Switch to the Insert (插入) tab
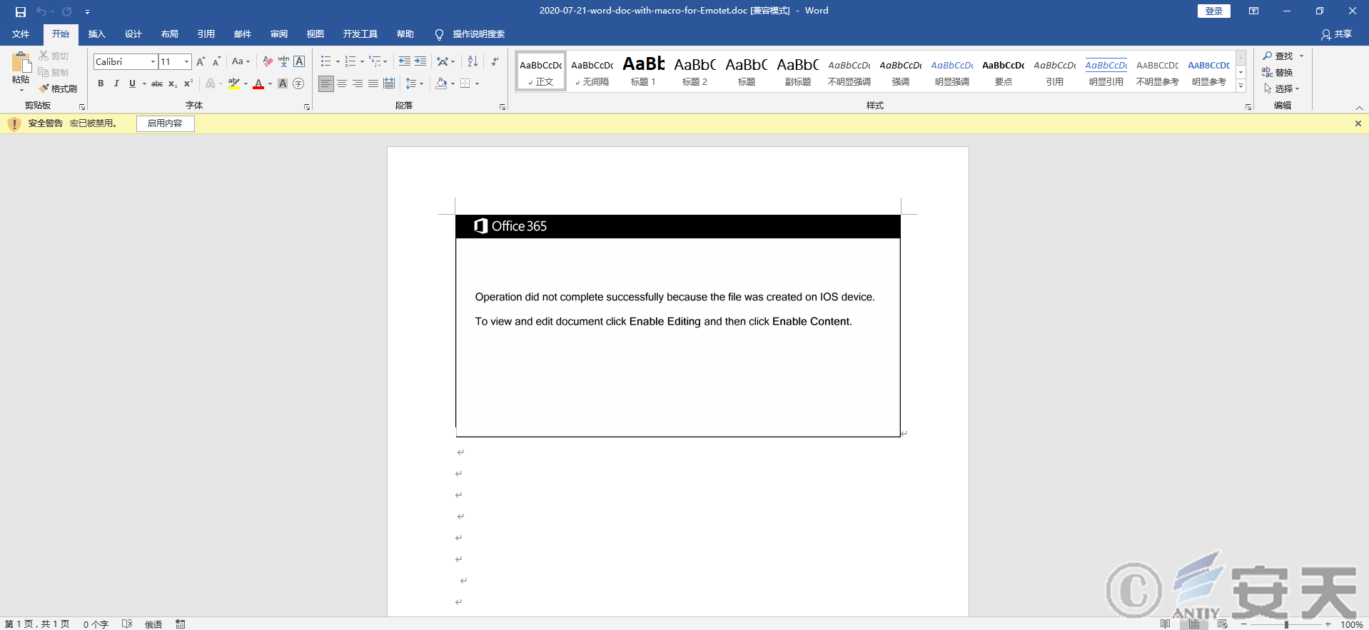 click(x=96, y=34)
